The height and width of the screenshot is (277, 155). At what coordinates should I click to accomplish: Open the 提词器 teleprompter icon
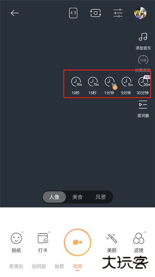pos(143,105)
